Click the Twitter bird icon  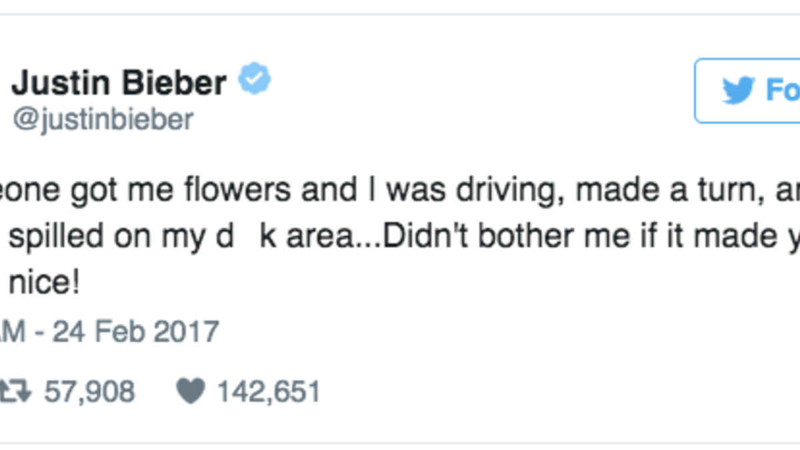point(737,90)
